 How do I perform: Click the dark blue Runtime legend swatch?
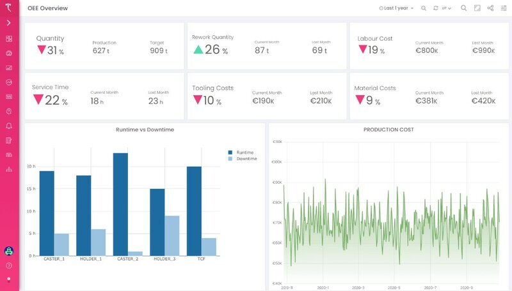coord(231,153)
